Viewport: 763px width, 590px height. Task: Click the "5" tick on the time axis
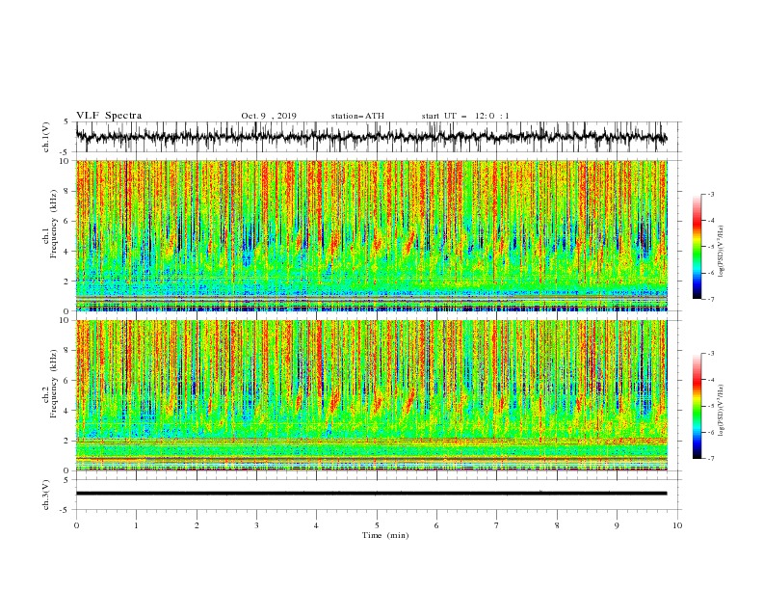pos(377,525)
